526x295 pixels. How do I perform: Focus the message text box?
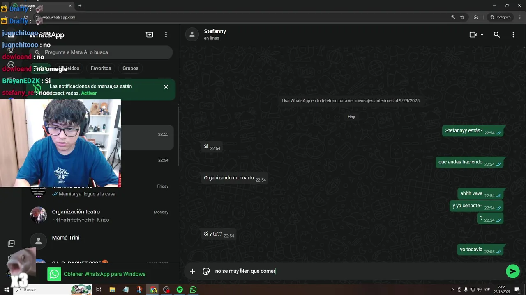358,271
